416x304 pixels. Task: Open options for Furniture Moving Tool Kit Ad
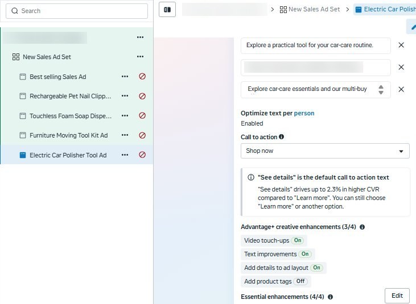125,135
